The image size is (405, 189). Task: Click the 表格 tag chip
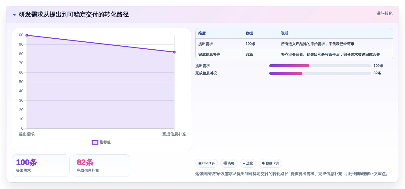(229, 163)
